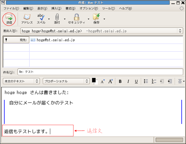The height and width of the screenshot is (144, 186).
Task: Click the 宛先 recipient type button
Action: pyautogui.click(x=16, y=40)
